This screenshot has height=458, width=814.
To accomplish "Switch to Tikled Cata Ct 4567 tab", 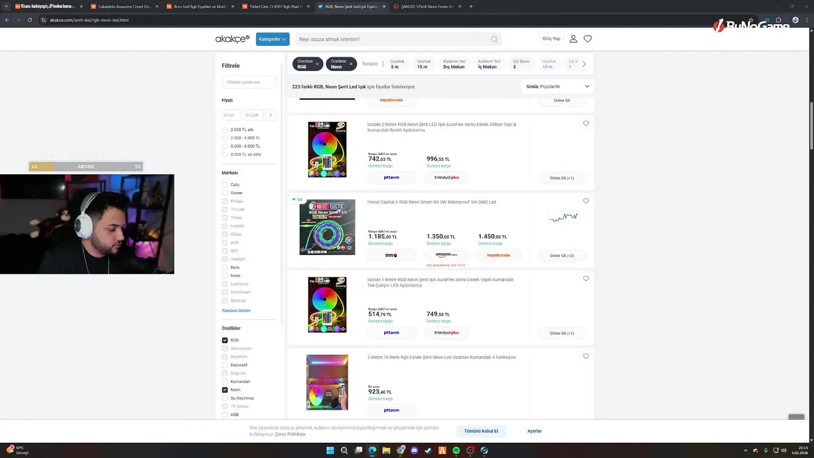I will tap(275, 6).
